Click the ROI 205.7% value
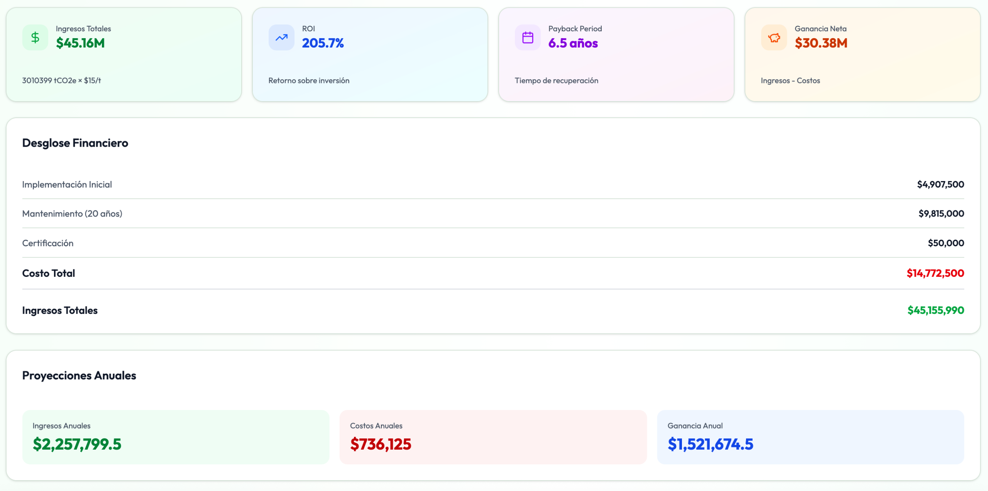Image resolution: width=988 pixels, height=491 pixels. pos(323,43)
